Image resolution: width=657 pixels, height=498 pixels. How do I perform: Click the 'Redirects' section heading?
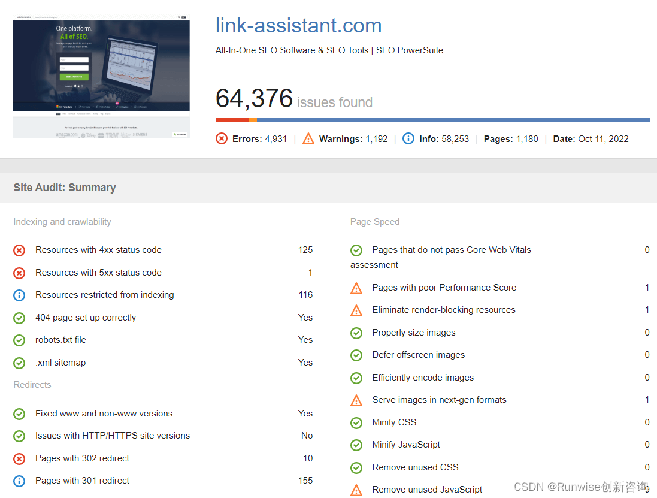pyautogui.click(x=32, y=384)
